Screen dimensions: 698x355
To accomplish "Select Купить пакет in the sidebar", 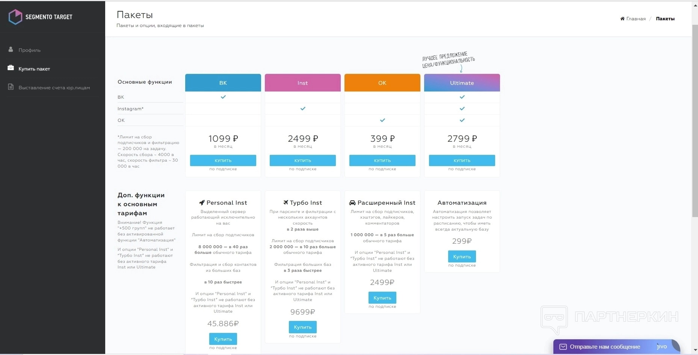I will 34,69.
